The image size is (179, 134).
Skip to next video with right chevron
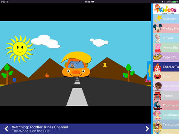point(147,129)
